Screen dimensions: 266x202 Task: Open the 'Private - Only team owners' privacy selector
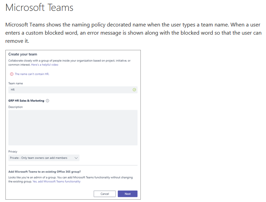[x=44, y=158]
